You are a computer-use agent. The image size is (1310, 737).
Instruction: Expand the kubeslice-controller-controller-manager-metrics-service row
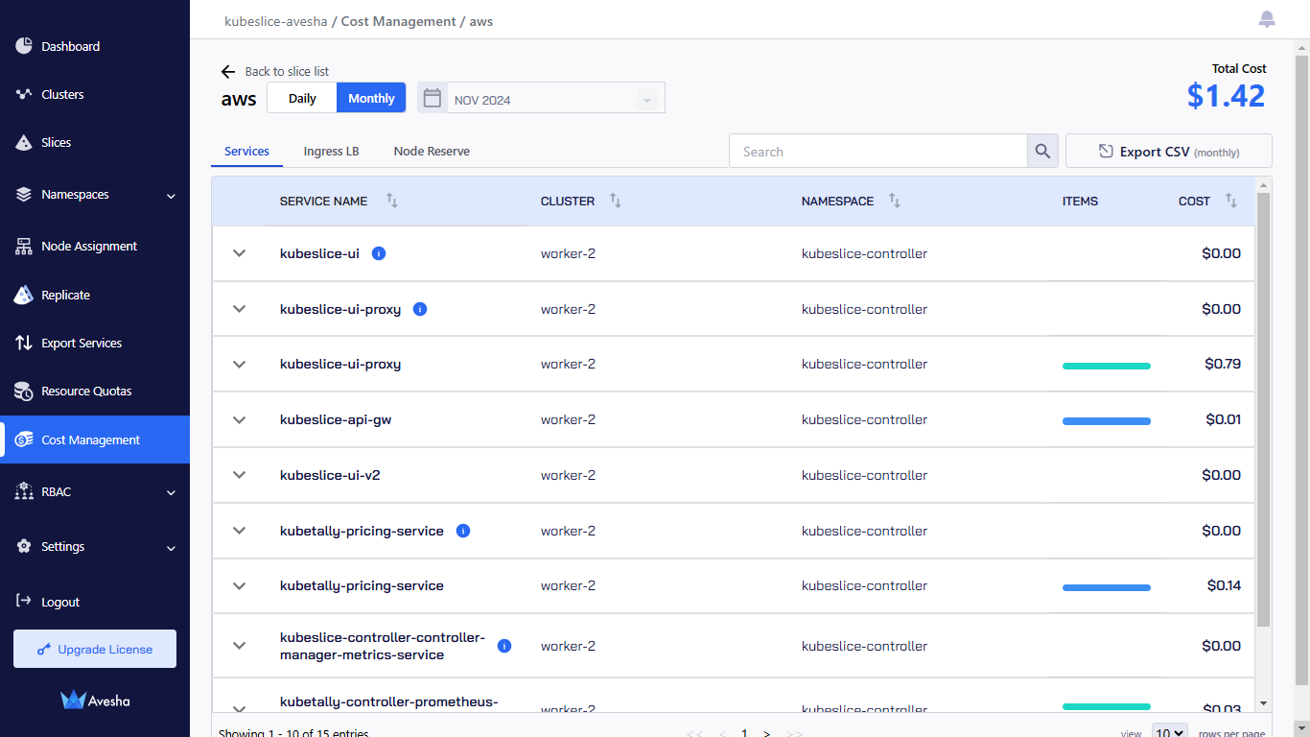pyautogui.click(x=240, y=646)
